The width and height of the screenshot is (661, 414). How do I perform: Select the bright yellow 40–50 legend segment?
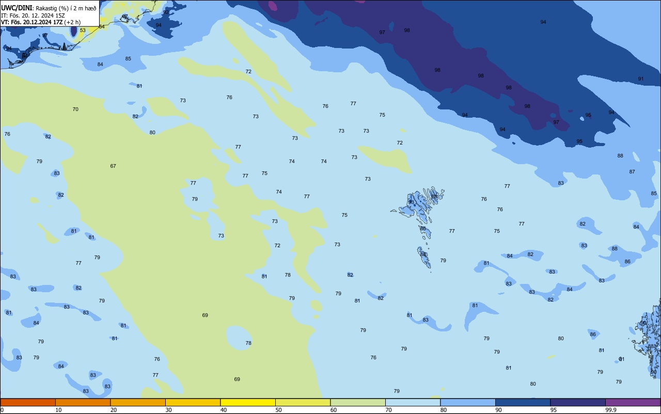[x=248, y=402]
